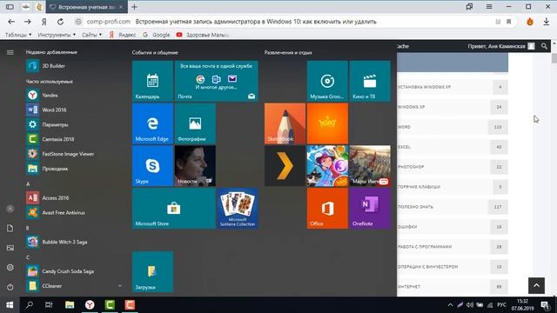Viewport: 557px width, 313px height.
Task: Open the Calendar tile
Action: (x=153, y=81)
